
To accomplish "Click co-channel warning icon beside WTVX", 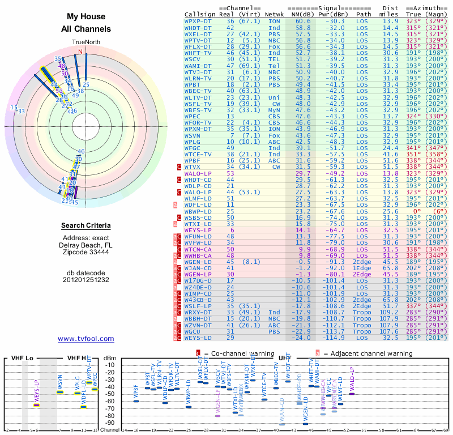I will point(179,167).
